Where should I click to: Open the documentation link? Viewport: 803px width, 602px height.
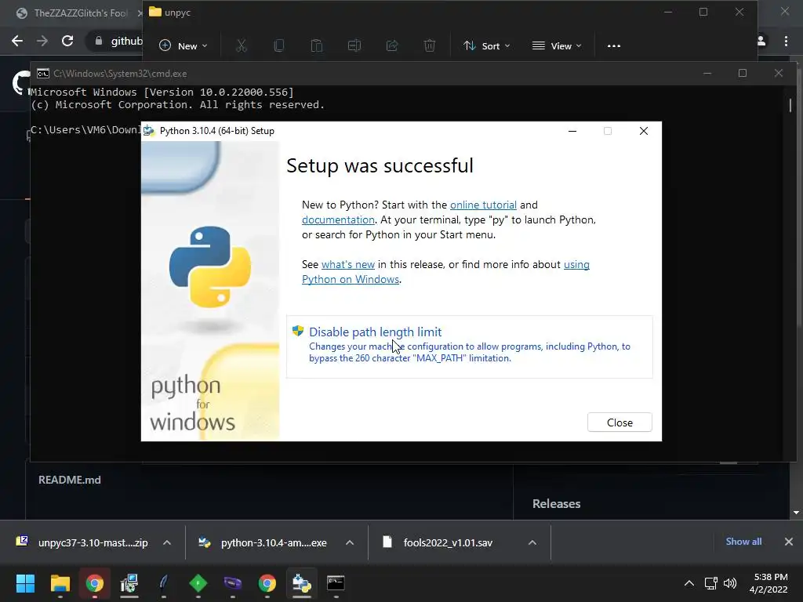click(338, 219)
